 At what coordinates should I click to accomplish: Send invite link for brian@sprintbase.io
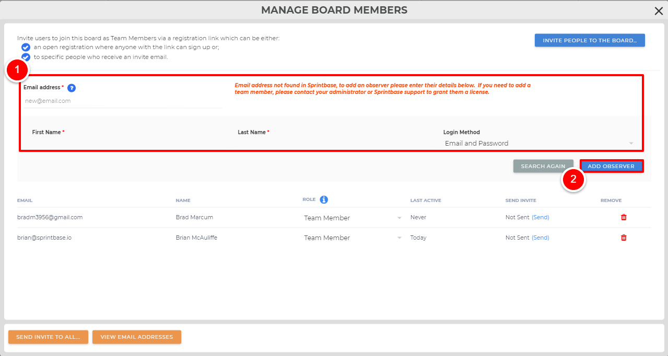[x=541, y=238]
